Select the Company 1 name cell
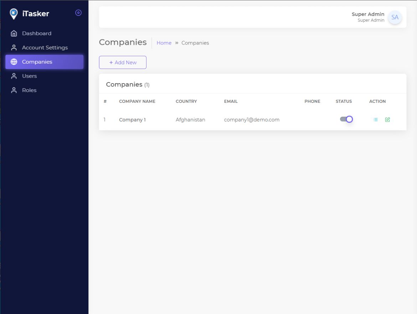The width and height of the screenshot is (417, 314). (x=132, y=120)
